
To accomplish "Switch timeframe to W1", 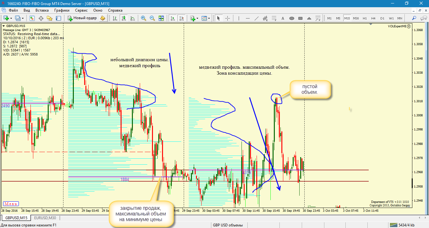I will tap(391, 18).
